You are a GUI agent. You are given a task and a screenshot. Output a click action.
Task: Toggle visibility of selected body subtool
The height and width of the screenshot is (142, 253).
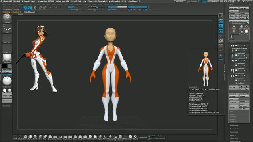(x=236, y=55)
